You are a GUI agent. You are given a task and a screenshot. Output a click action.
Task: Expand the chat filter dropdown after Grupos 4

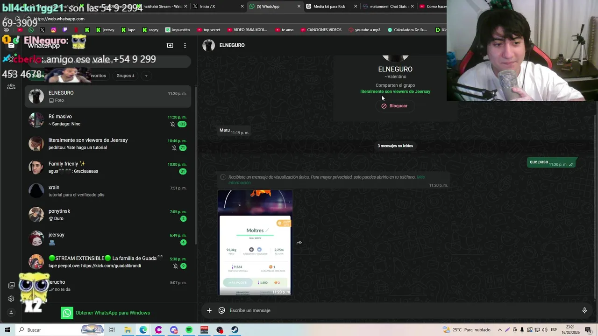point(146,76)
